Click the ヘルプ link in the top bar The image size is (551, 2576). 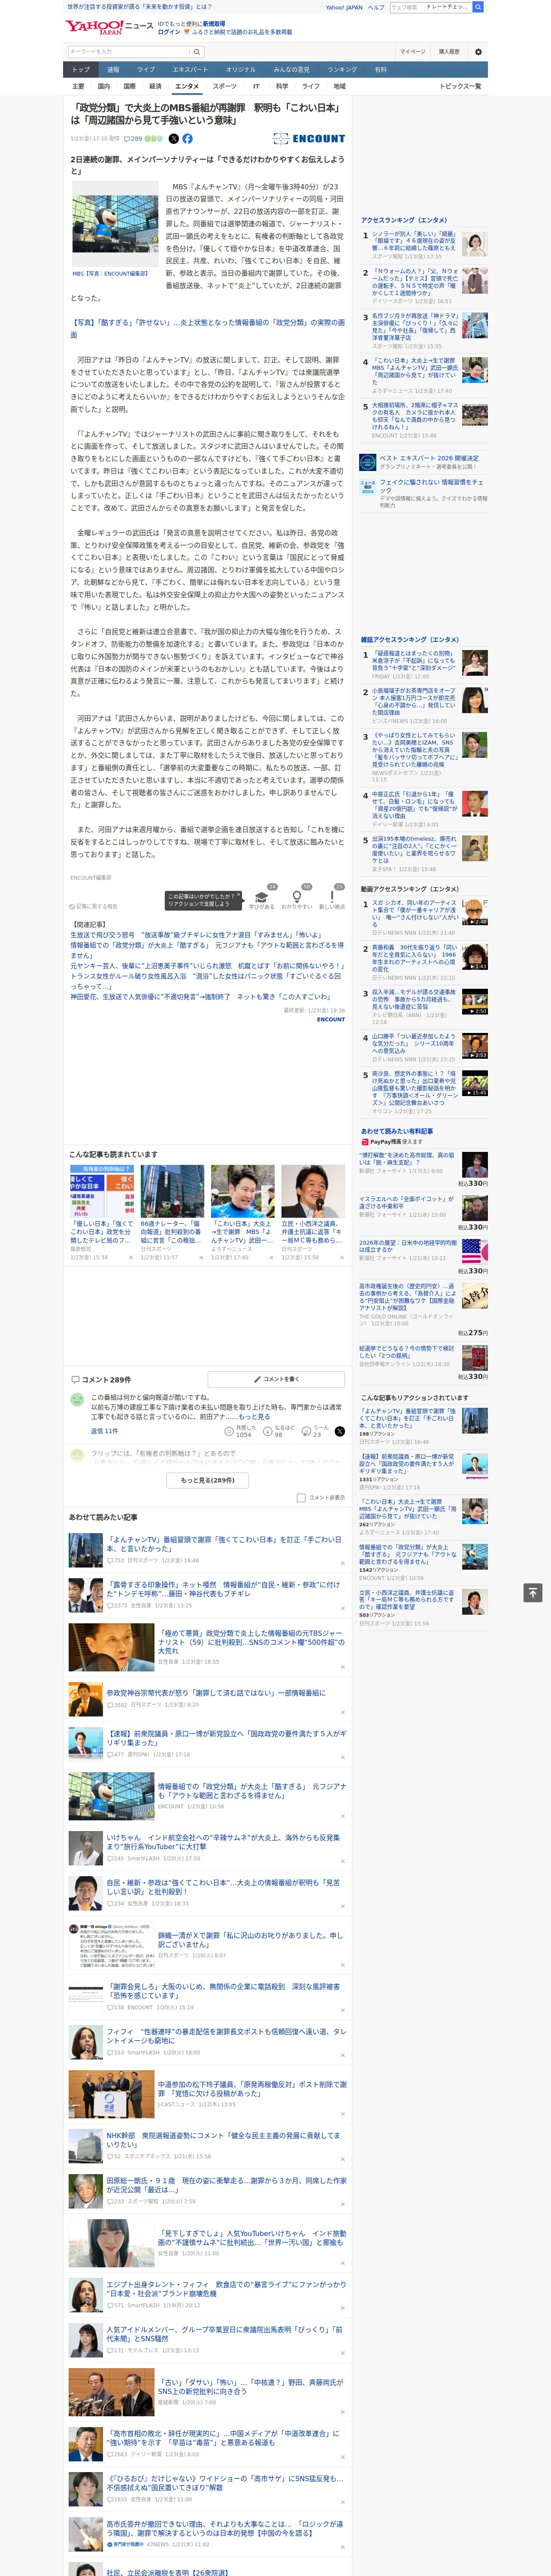[x=376, y=7]
